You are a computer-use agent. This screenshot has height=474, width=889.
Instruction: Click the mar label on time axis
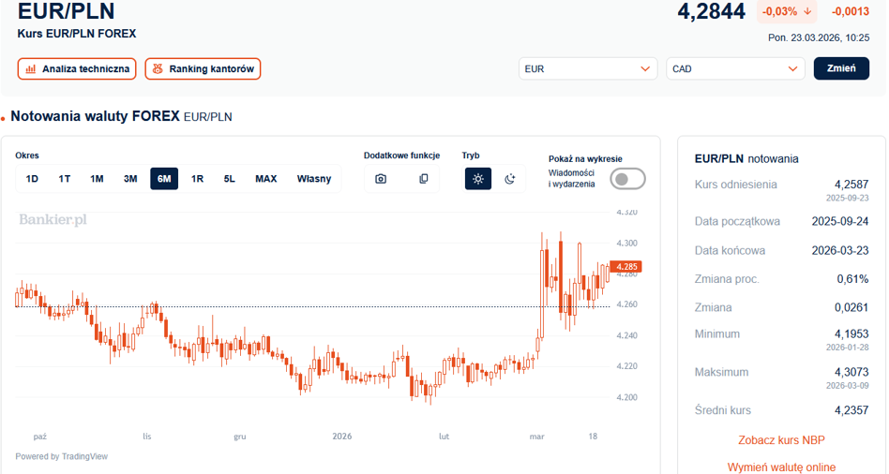tap(537, 436)
